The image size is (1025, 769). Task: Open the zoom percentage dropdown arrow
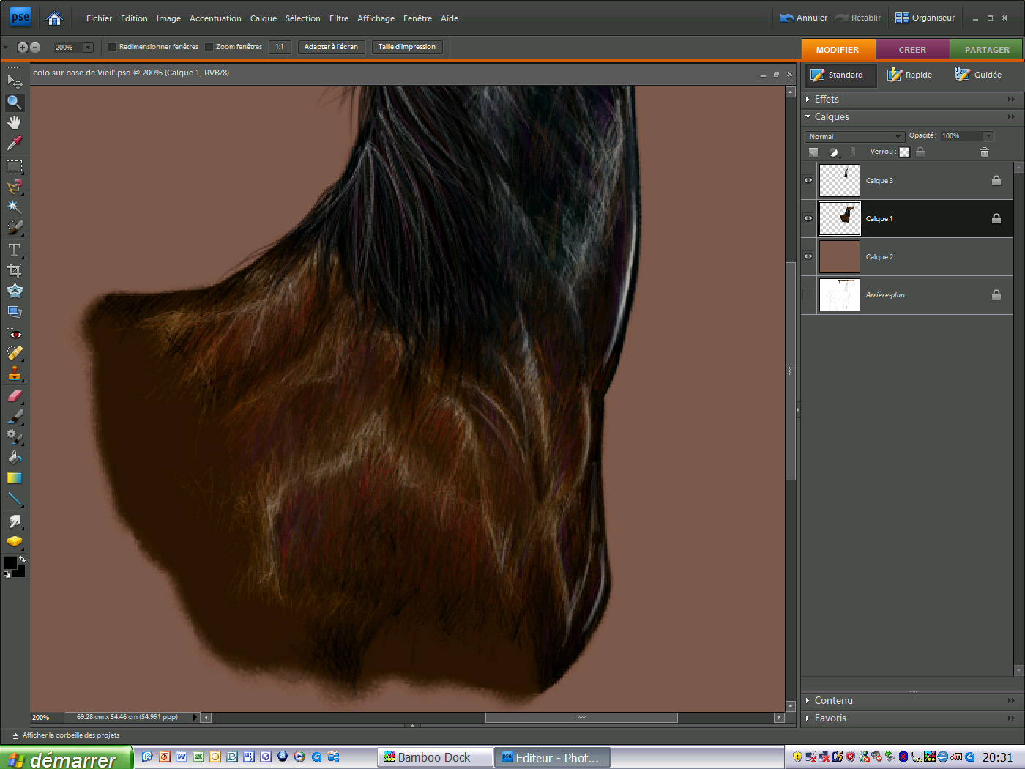[88, 47]
